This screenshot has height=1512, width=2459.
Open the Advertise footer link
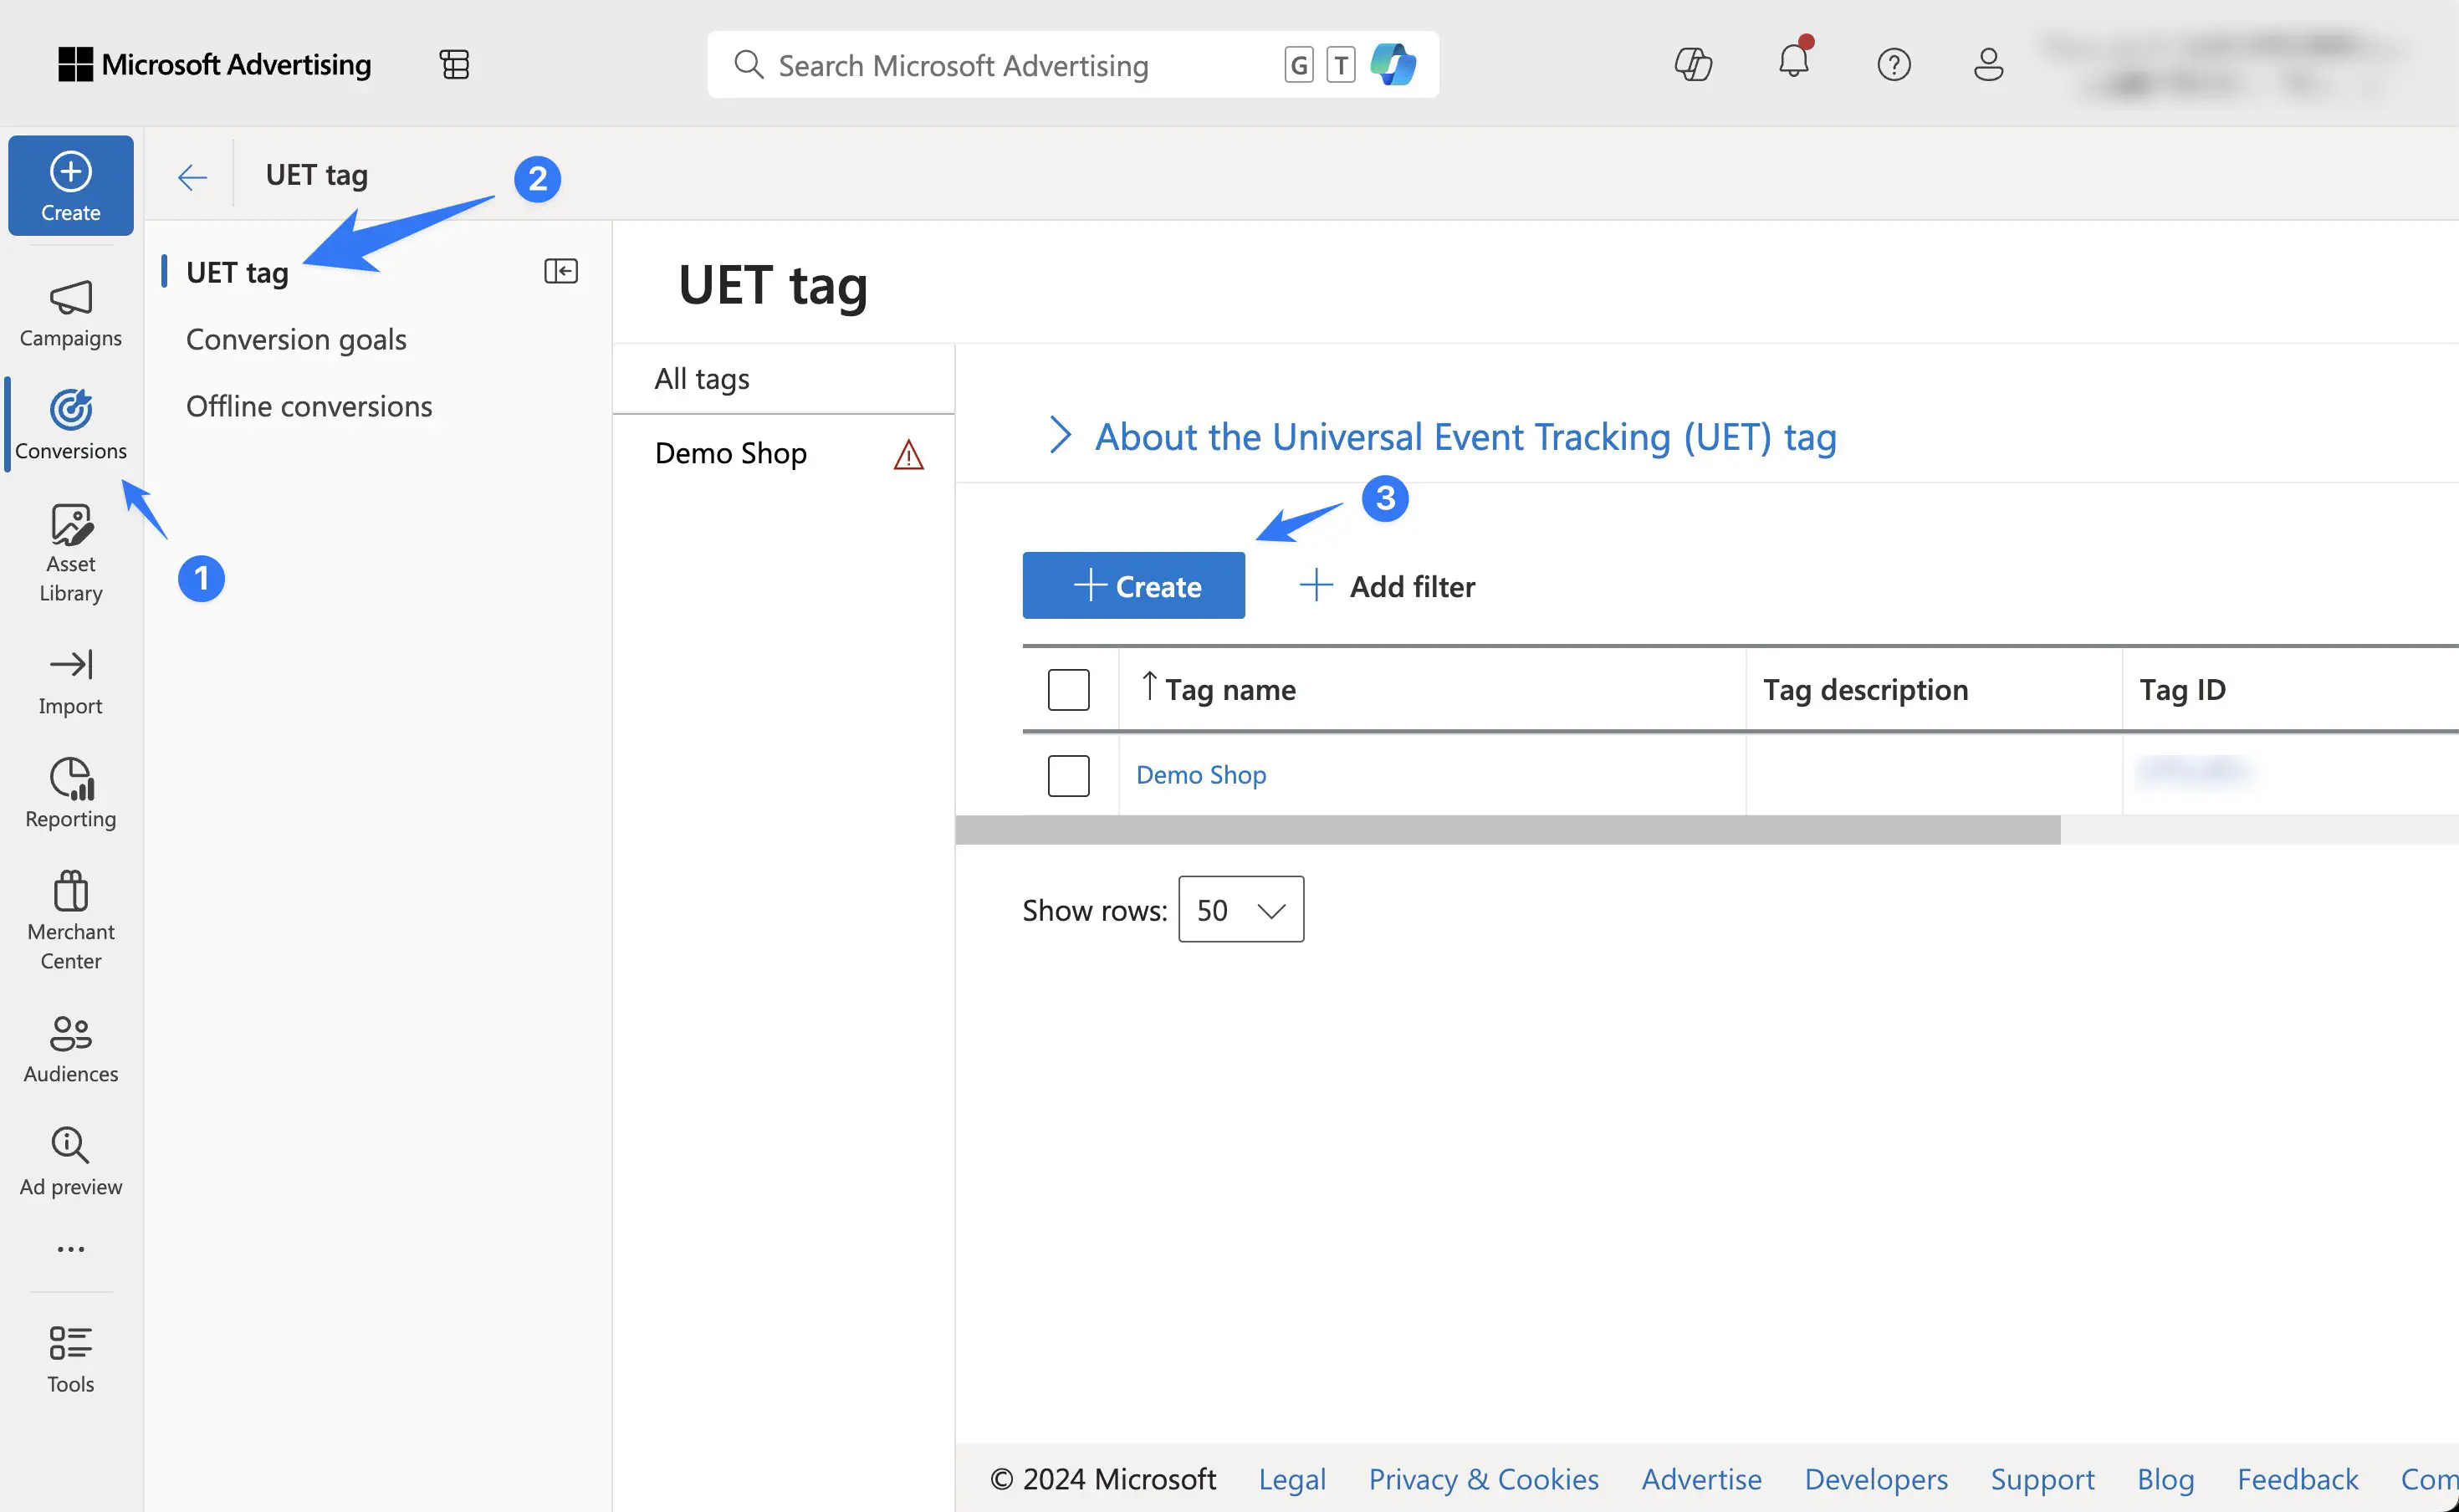(x=1701, y=1479)
